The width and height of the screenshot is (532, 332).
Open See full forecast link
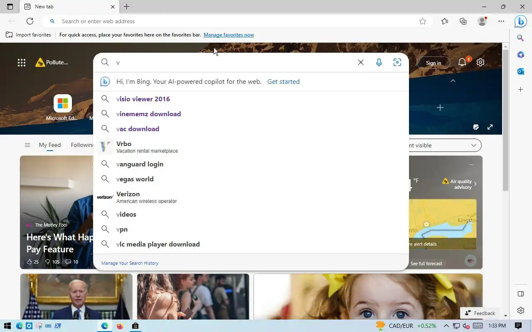(x=426, y=264)
